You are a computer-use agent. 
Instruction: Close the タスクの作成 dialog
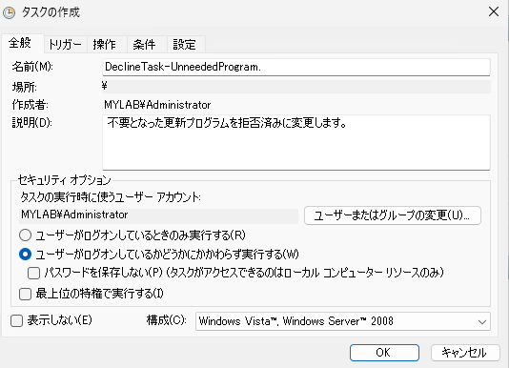coord(494,11)
